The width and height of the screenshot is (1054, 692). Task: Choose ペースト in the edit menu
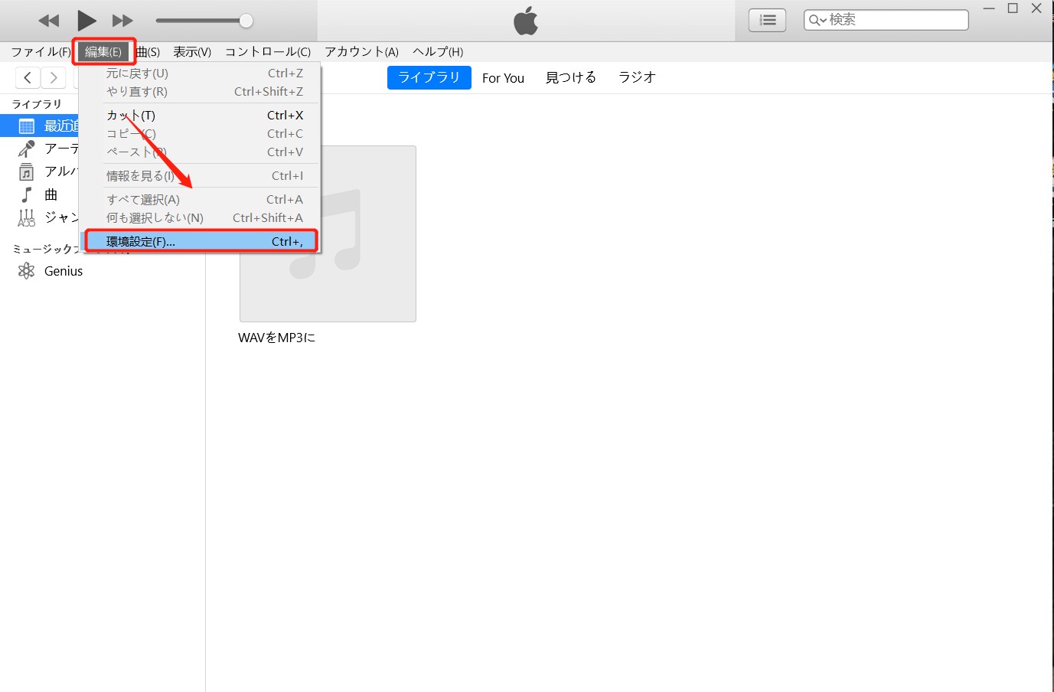point(200,152)
